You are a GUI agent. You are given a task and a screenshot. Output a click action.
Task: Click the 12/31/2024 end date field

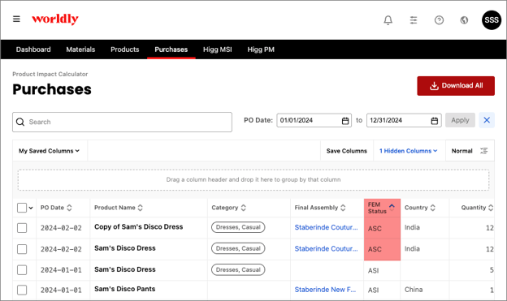[x=404, y=120]
